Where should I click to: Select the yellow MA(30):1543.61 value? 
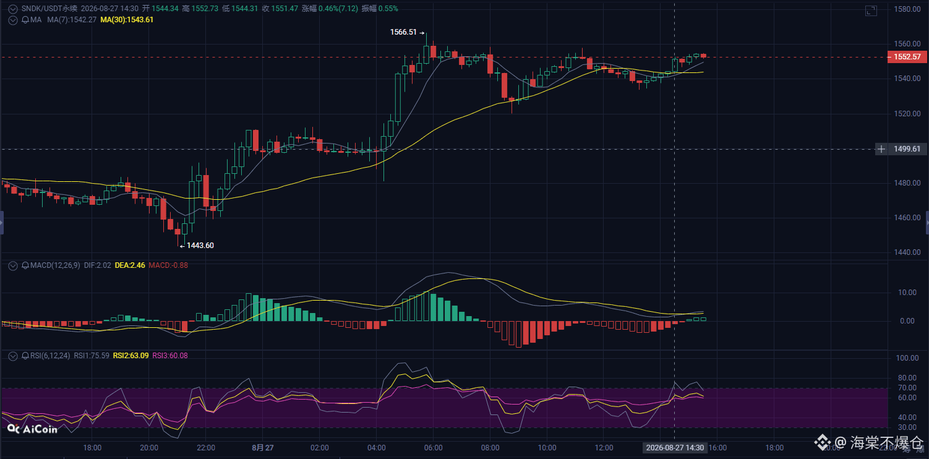(x=127, y=20)
